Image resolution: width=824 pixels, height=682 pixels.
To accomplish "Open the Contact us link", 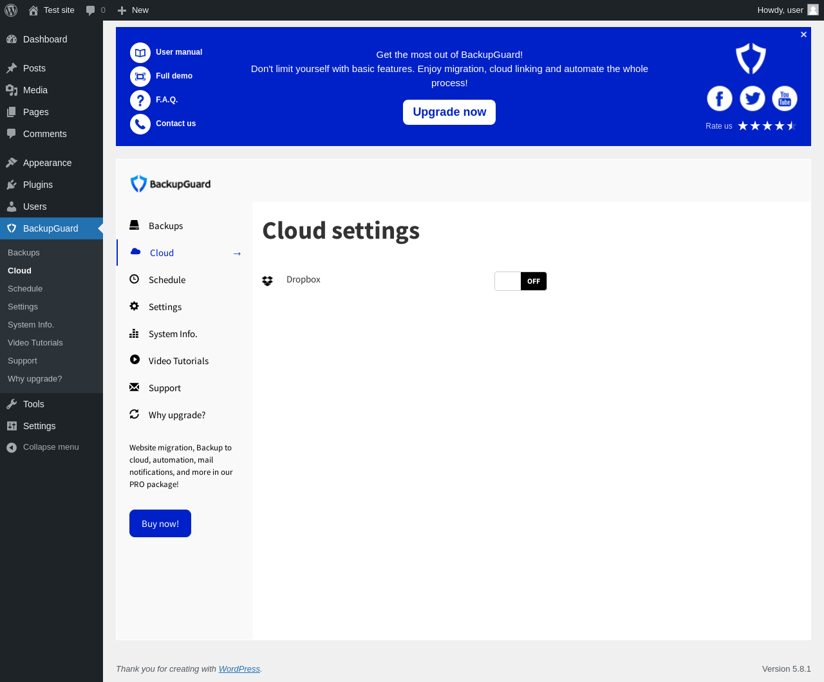I will click(x=176, y=124).
